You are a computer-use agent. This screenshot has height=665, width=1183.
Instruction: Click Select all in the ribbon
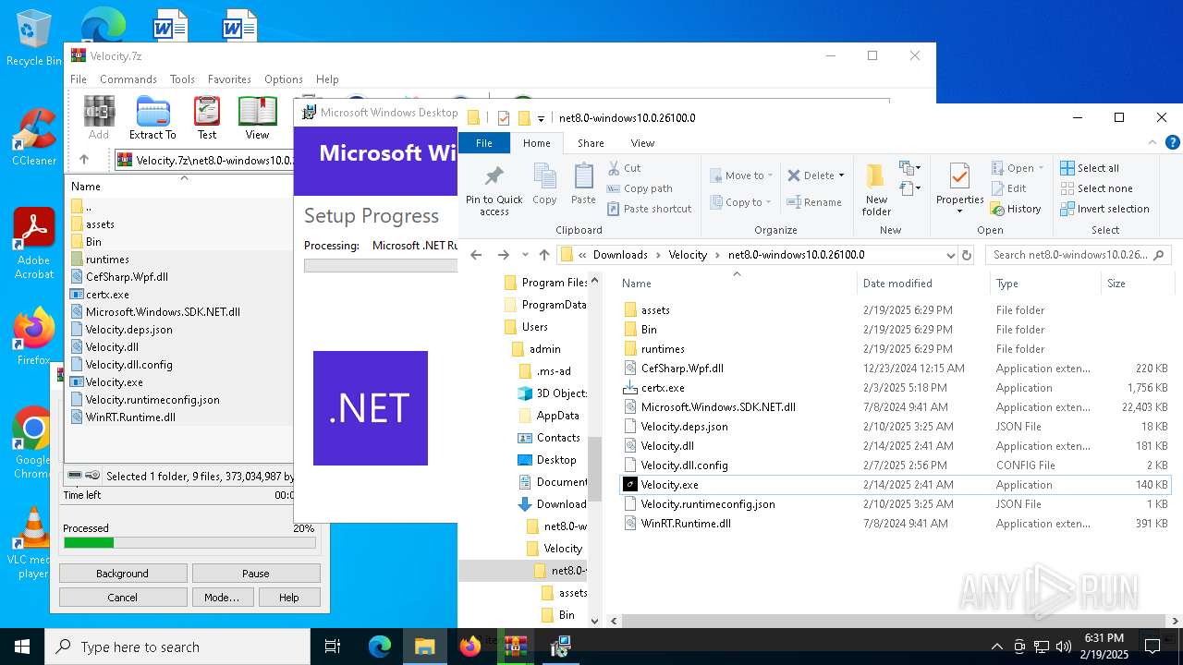1090,168
